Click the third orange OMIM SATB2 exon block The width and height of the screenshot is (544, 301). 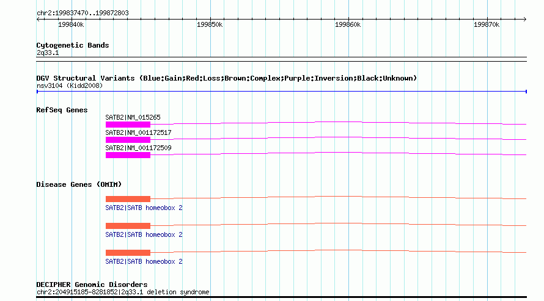128,253
